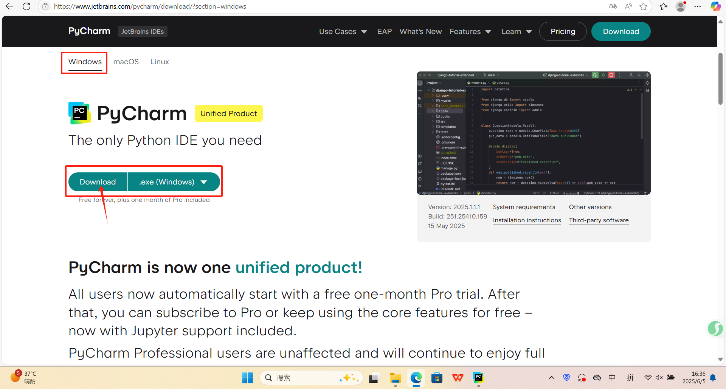Image resolution: width=726 pixels, height=389 pixels.
Task: Open the clock showing 16:36
Action: coord(694,378)
